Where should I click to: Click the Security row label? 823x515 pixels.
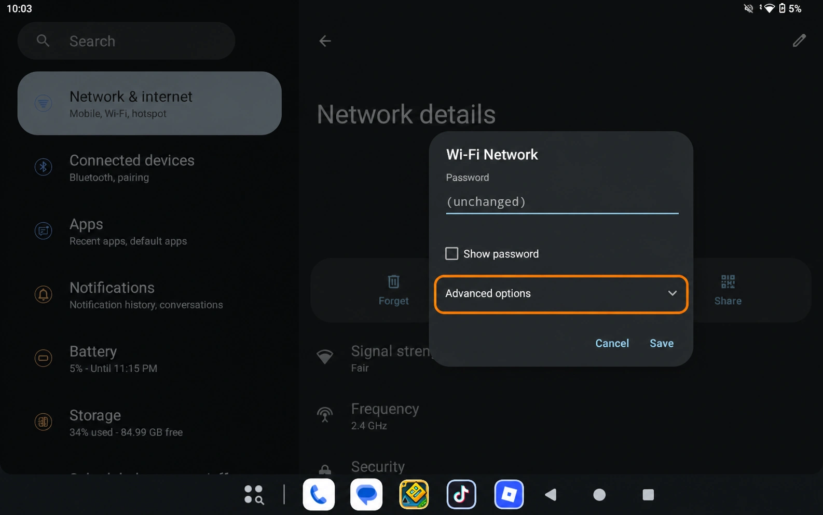pyautogui.click(x=378, y=467)
